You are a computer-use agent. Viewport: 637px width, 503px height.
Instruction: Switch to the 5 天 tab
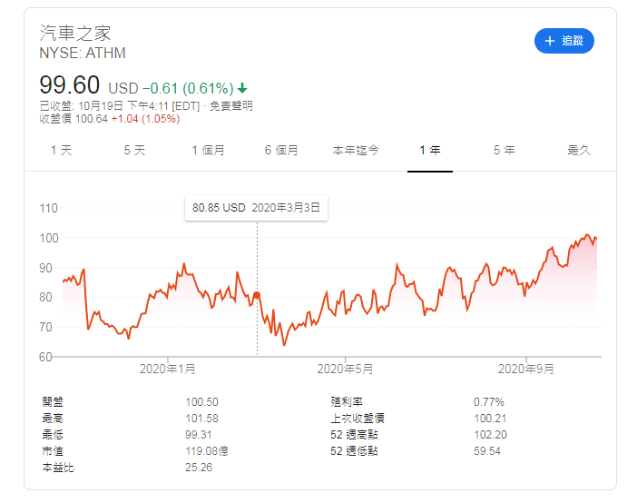click(x=134, y=150)
